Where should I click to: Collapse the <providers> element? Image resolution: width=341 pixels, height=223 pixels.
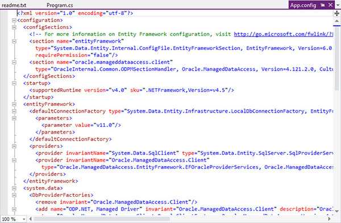(14, 146)
